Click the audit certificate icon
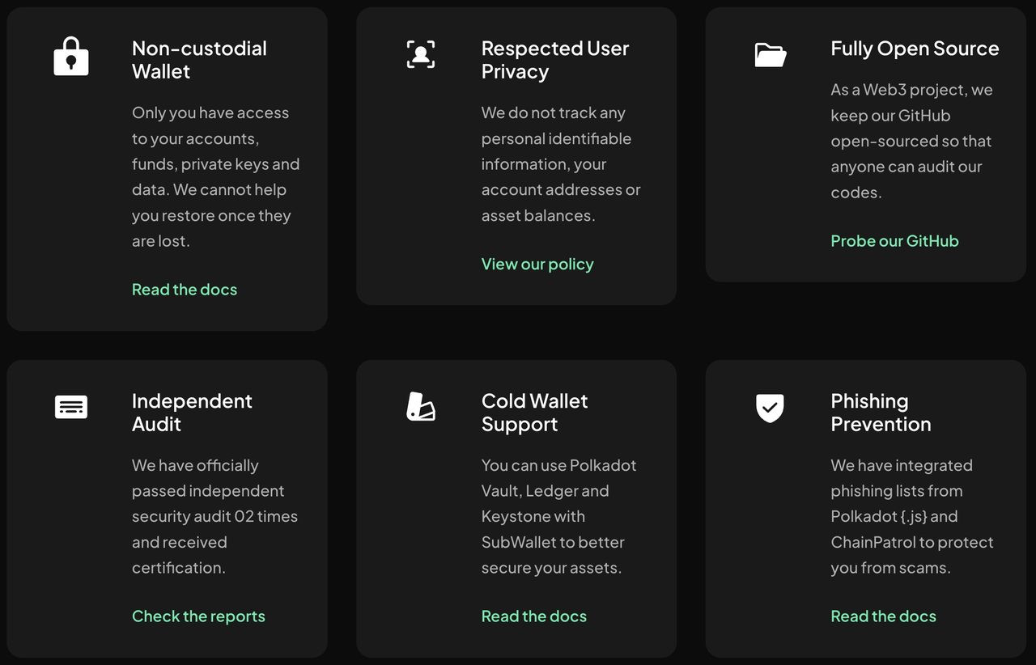 coord(71,407)
